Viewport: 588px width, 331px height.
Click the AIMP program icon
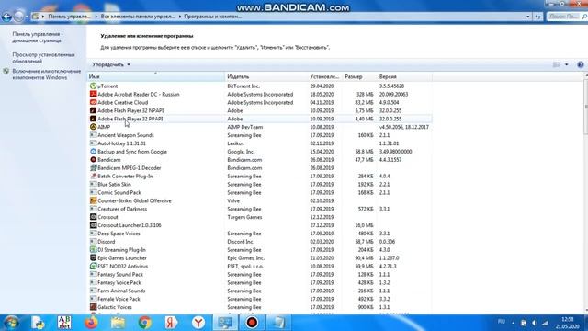coord(94,127)
